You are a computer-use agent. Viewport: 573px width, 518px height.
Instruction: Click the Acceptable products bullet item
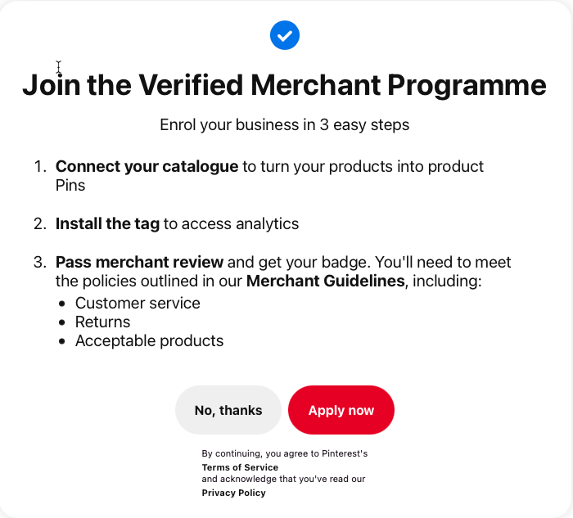click(150, 341)
